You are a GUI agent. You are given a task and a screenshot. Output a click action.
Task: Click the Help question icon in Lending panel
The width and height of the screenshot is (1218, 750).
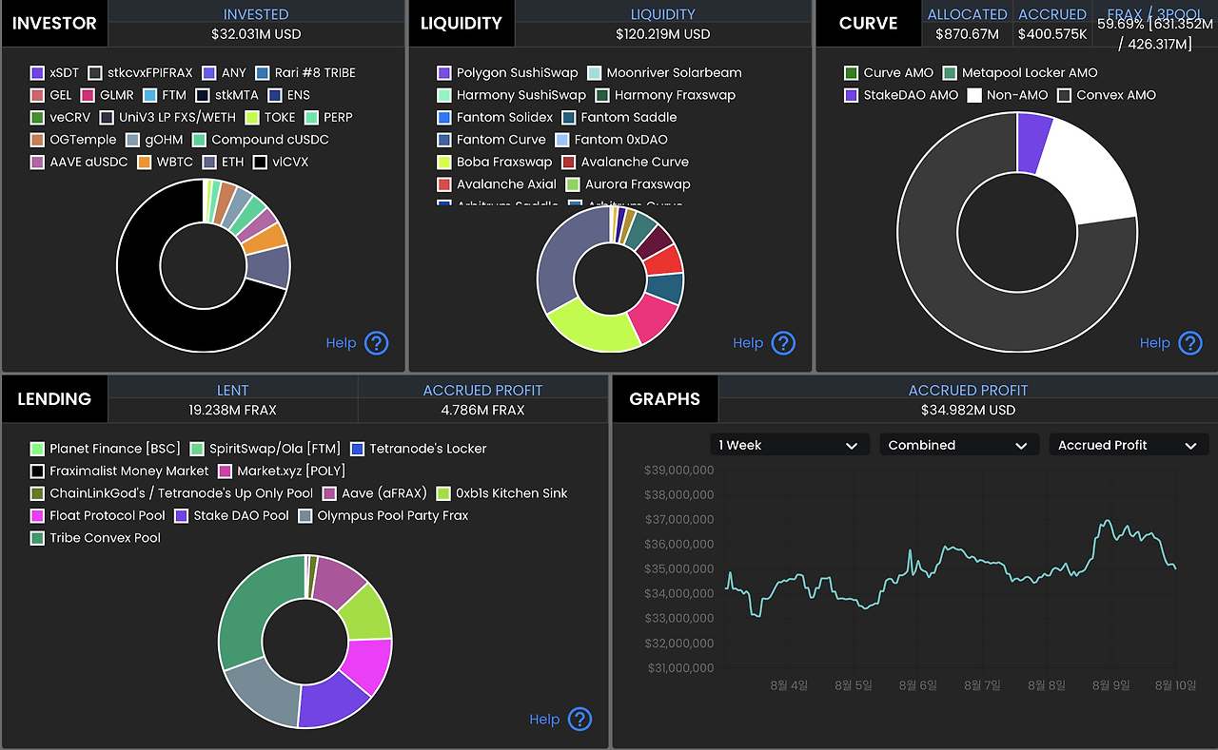[580, 720]
